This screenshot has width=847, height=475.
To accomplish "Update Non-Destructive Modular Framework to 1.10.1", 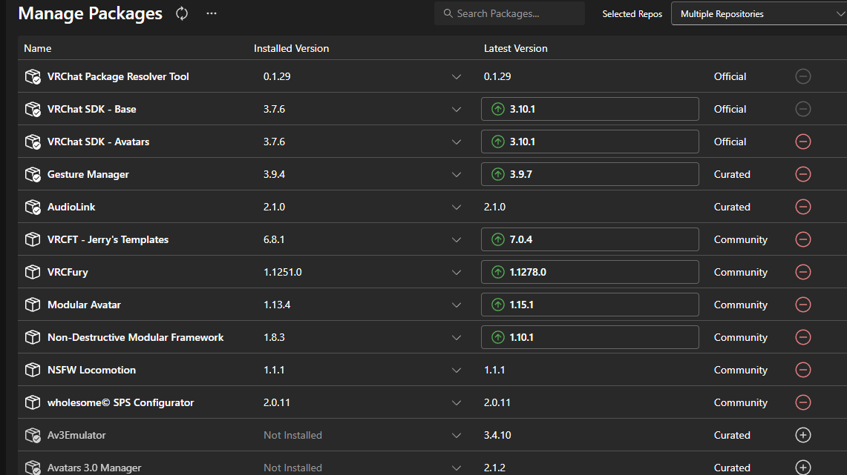I will (590, 337).
